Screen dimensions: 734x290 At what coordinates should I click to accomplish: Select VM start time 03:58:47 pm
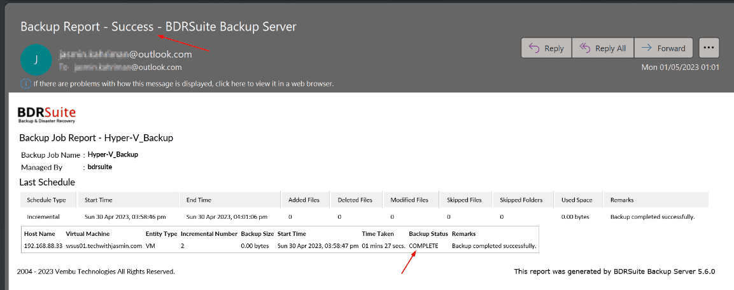coord(318,245)
